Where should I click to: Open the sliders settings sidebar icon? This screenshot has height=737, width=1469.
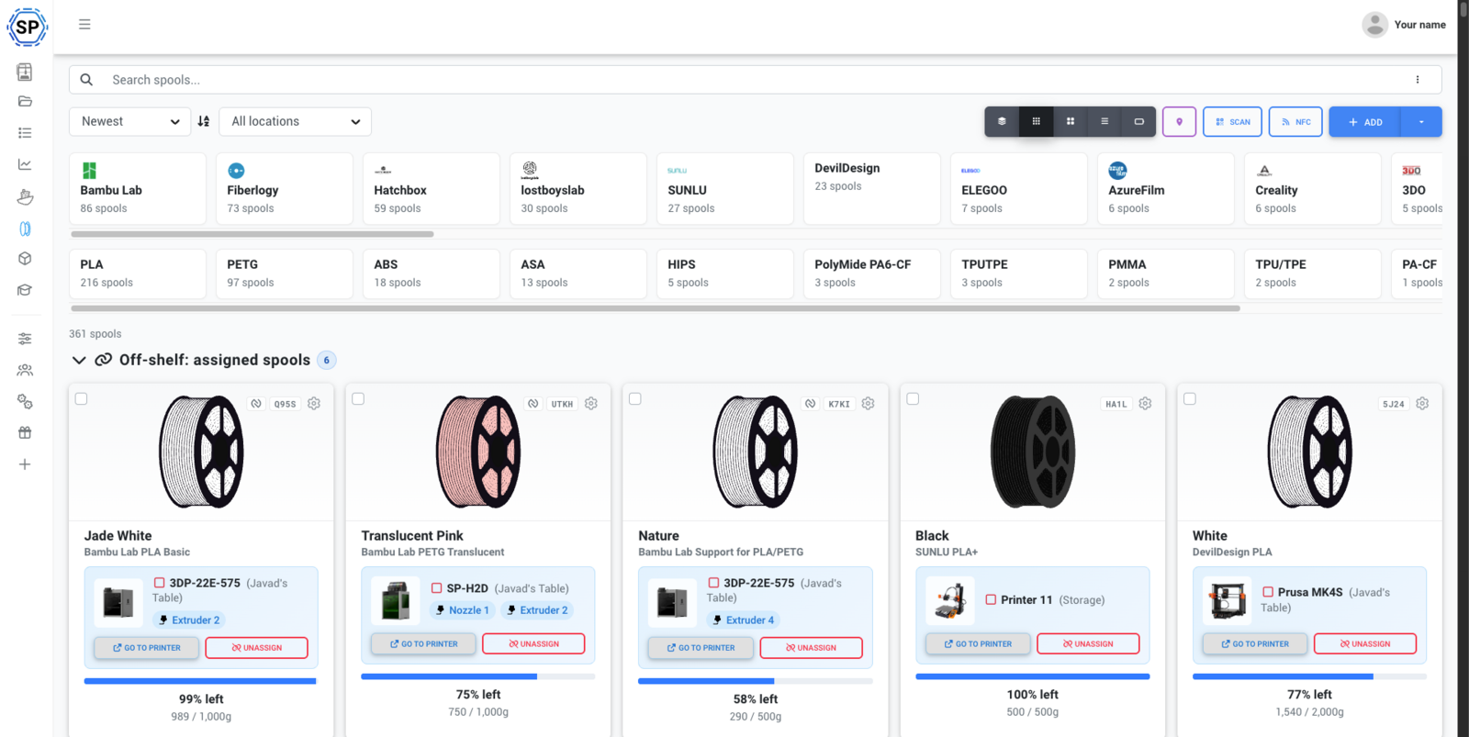pyautogui.click(x=25, y=339)
